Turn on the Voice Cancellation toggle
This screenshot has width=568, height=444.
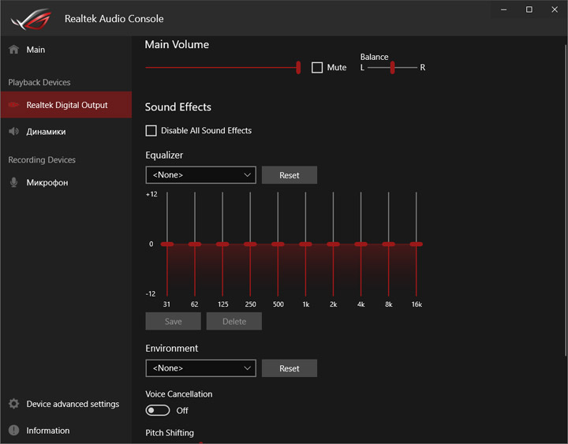pyautogui.click(x=158, y=410)
